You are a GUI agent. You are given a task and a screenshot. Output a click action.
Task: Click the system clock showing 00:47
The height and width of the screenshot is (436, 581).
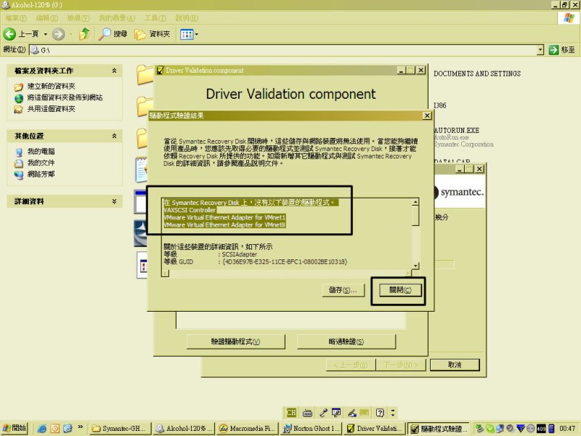567,429
